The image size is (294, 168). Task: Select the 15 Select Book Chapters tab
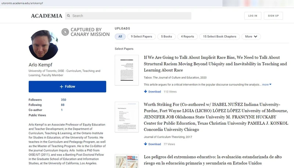click(219, 36)
